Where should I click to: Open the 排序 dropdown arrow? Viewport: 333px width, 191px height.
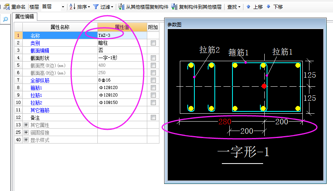89,7
